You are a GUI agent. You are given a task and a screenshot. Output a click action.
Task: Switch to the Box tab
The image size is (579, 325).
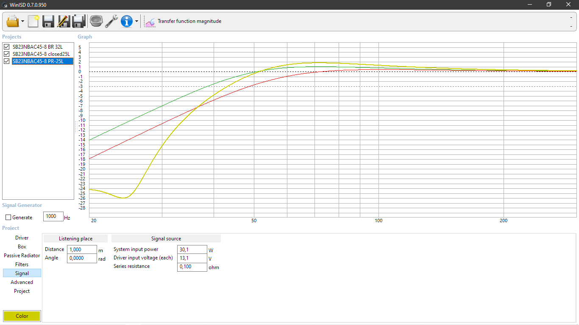click(22, 247)
